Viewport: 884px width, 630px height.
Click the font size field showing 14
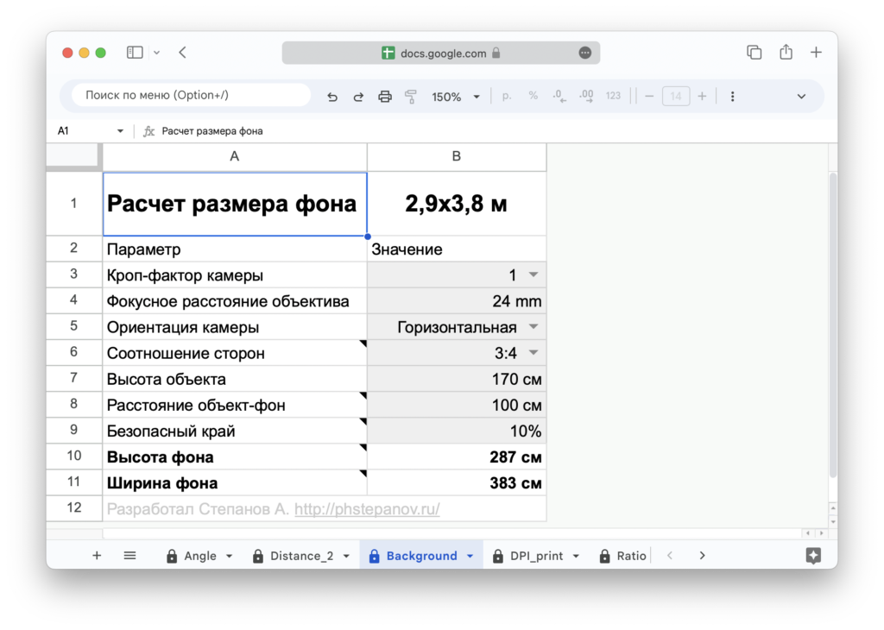click(675, 97)
